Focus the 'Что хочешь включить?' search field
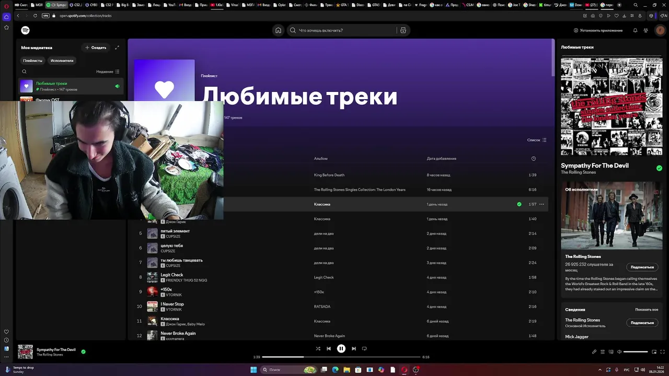This screenshot has width=669, height=376. click(x=345, y=30)
